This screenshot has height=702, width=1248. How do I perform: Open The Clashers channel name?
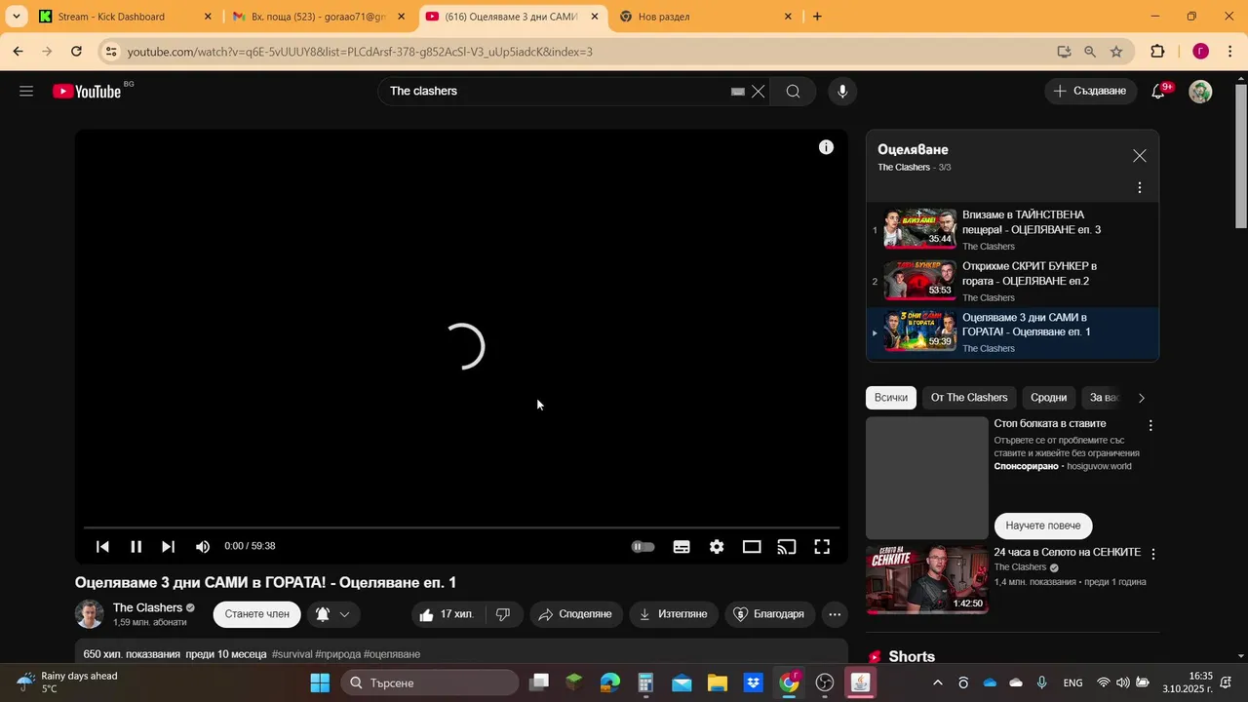(x=148, y=607)
